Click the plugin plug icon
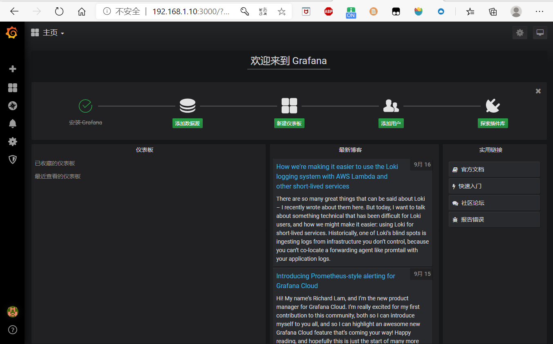Viewport: 553px width, 344px height. click(493, 106)
